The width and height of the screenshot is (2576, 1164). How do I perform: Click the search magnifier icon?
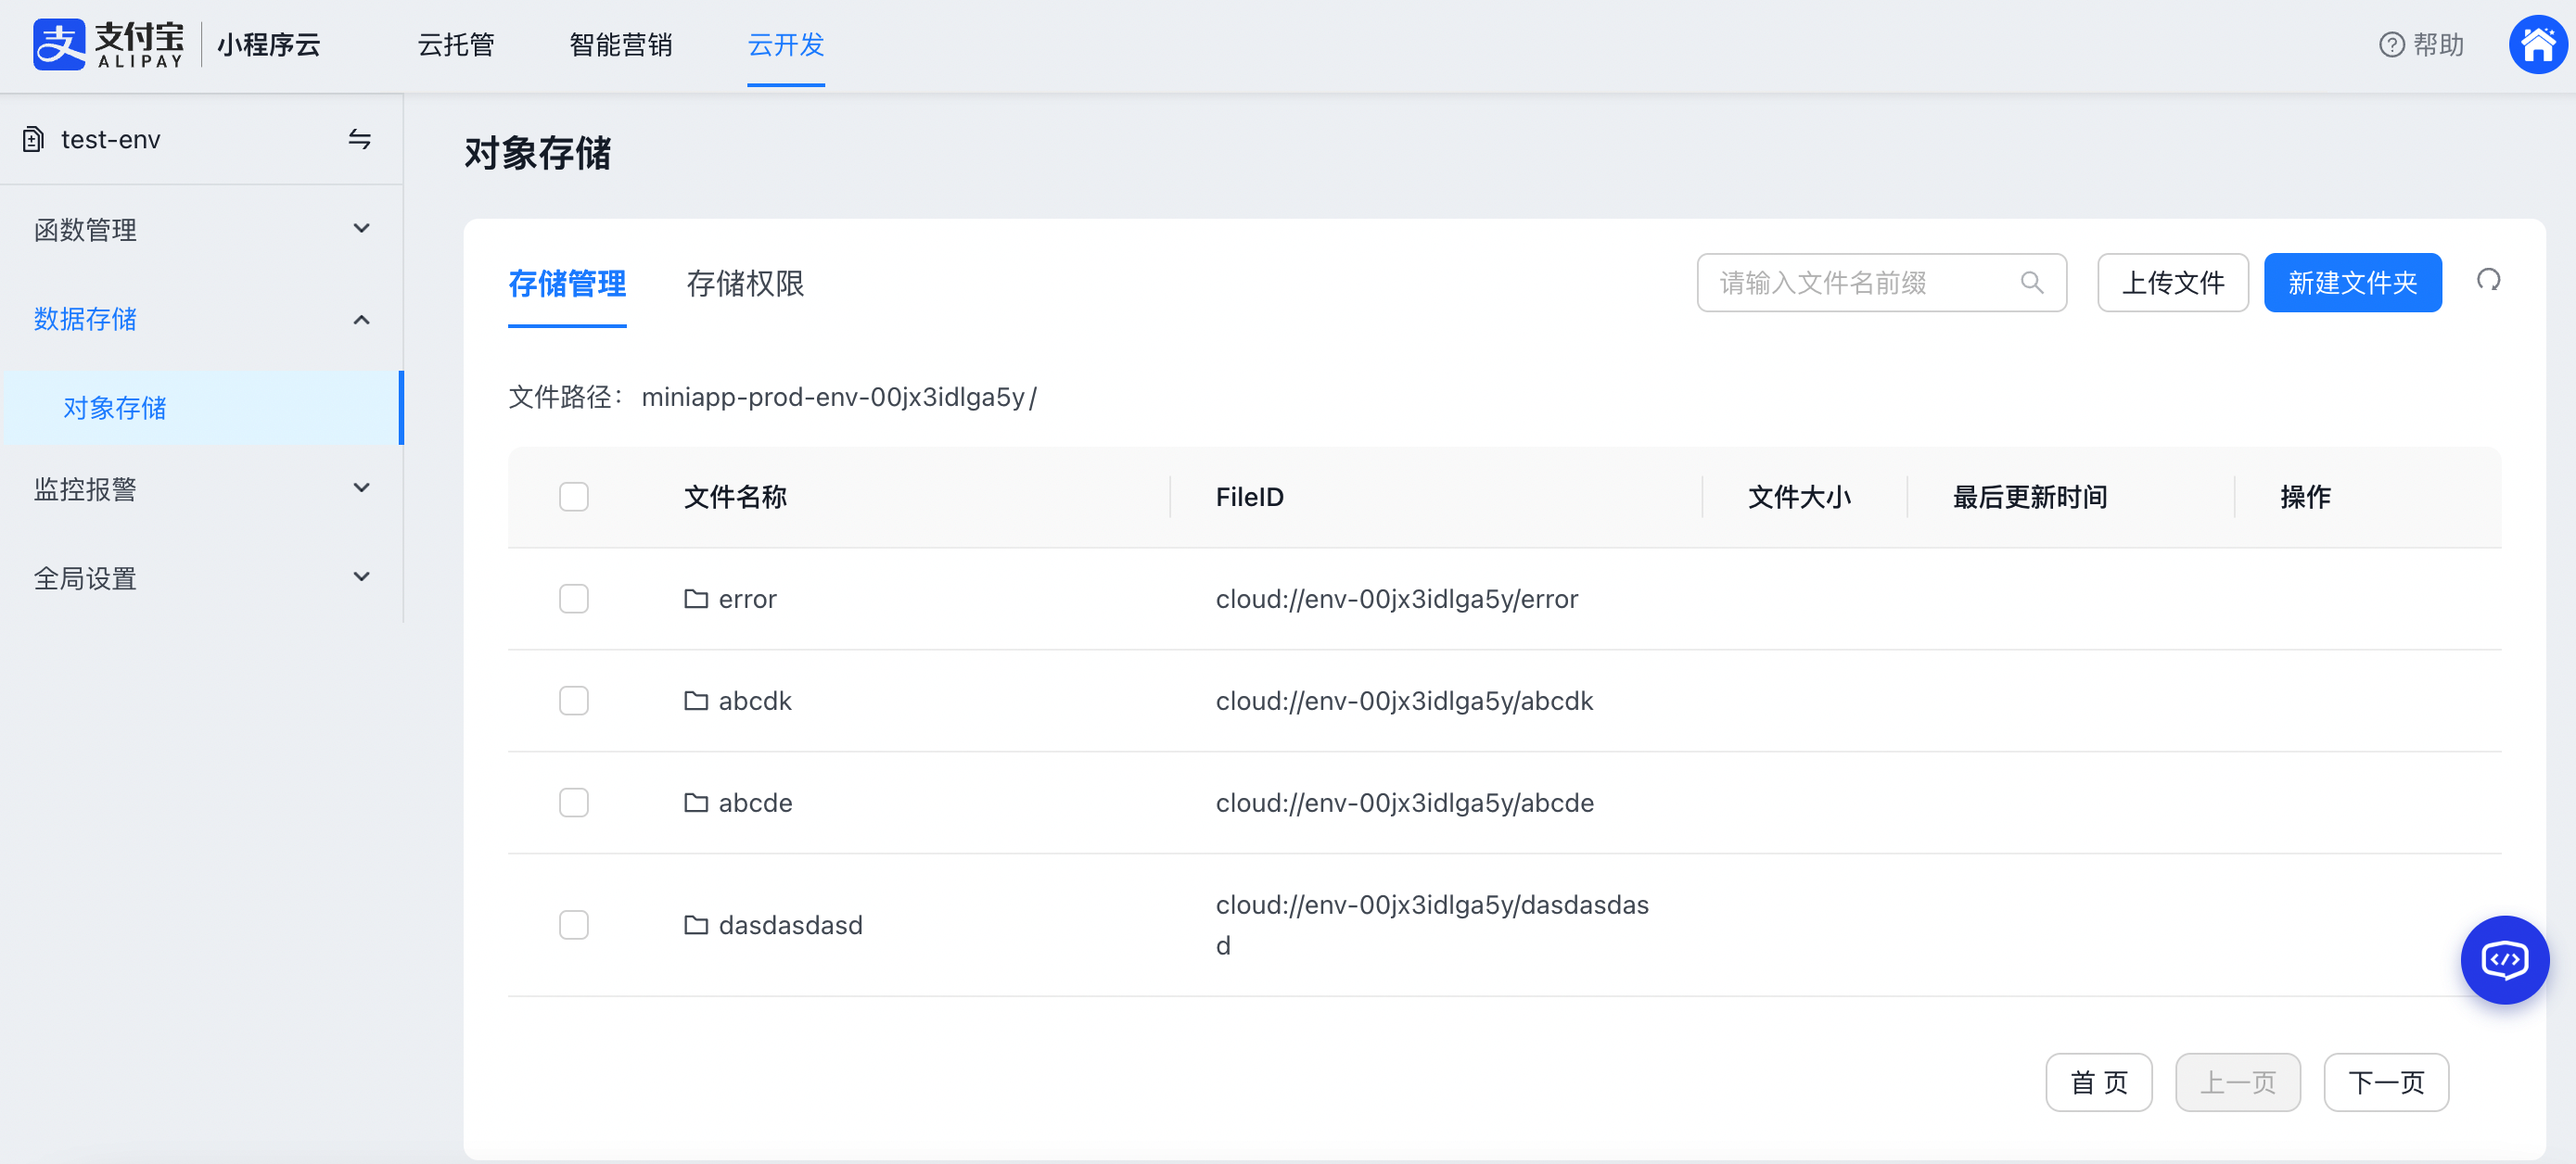coord(2031,283)
